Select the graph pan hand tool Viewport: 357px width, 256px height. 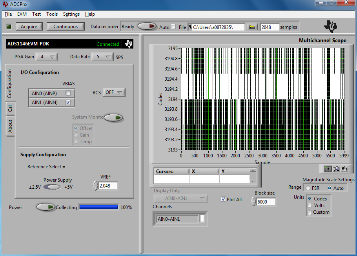coord(344,169)
